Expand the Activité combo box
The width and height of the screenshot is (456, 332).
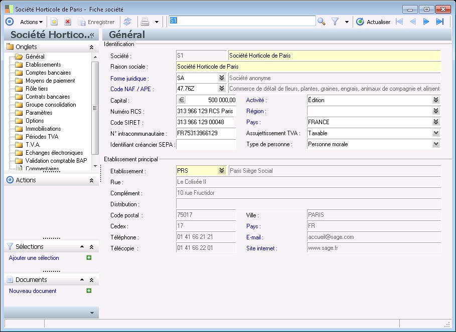[436, 100]
